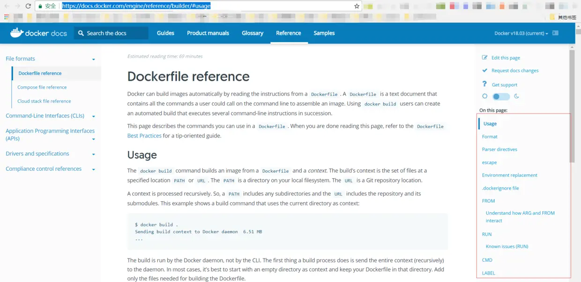The width and height of the screenshot is (581, 282).
Task: Click the Request docs changes checkmark icon
Action: tap(485, 70)
